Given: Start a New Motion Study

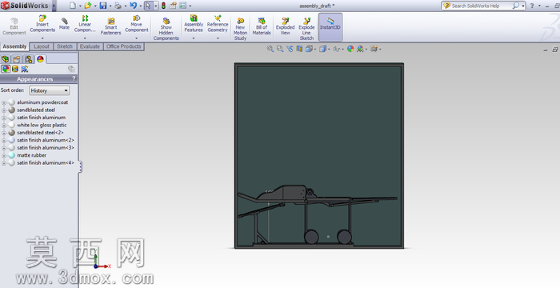Looking at the screenshot, I should pos(240,30).
